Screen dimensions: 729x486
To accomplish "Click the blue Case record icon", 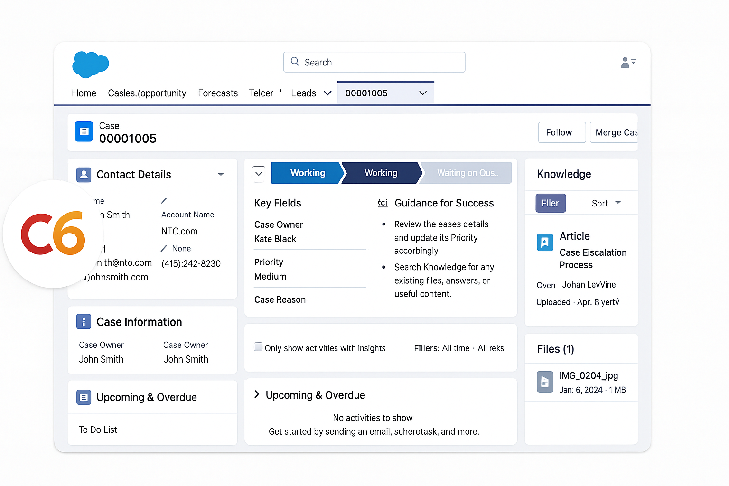I will tap(84, 132).
